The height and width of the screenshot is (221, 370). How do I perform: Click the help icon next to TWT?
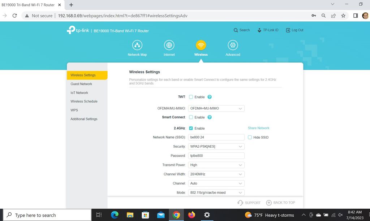(210, 97)
